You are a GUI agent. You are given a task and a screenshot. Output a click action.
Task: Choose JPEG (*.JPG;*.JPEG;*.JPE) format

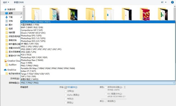click(98, 47)
